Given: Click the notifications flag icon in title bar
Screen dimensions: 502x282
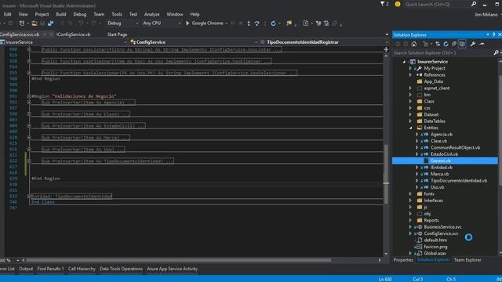Looking at the screenshot, I should pos(383,4).
